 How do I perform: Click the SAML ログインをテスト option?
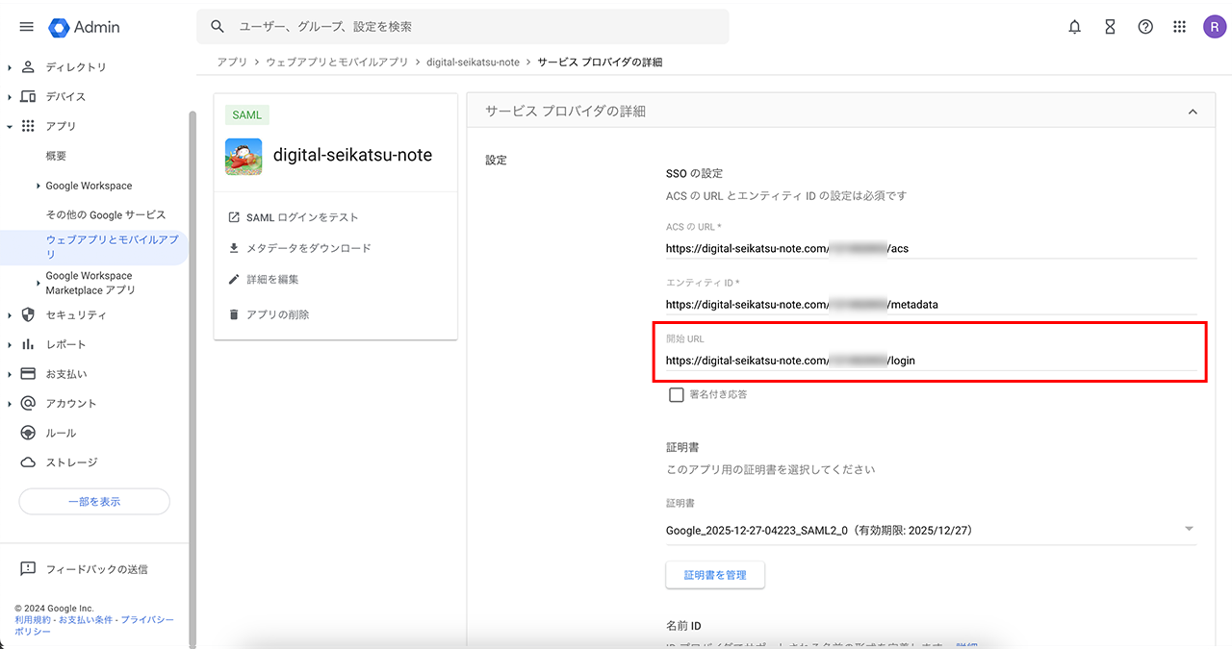point(301,217)
